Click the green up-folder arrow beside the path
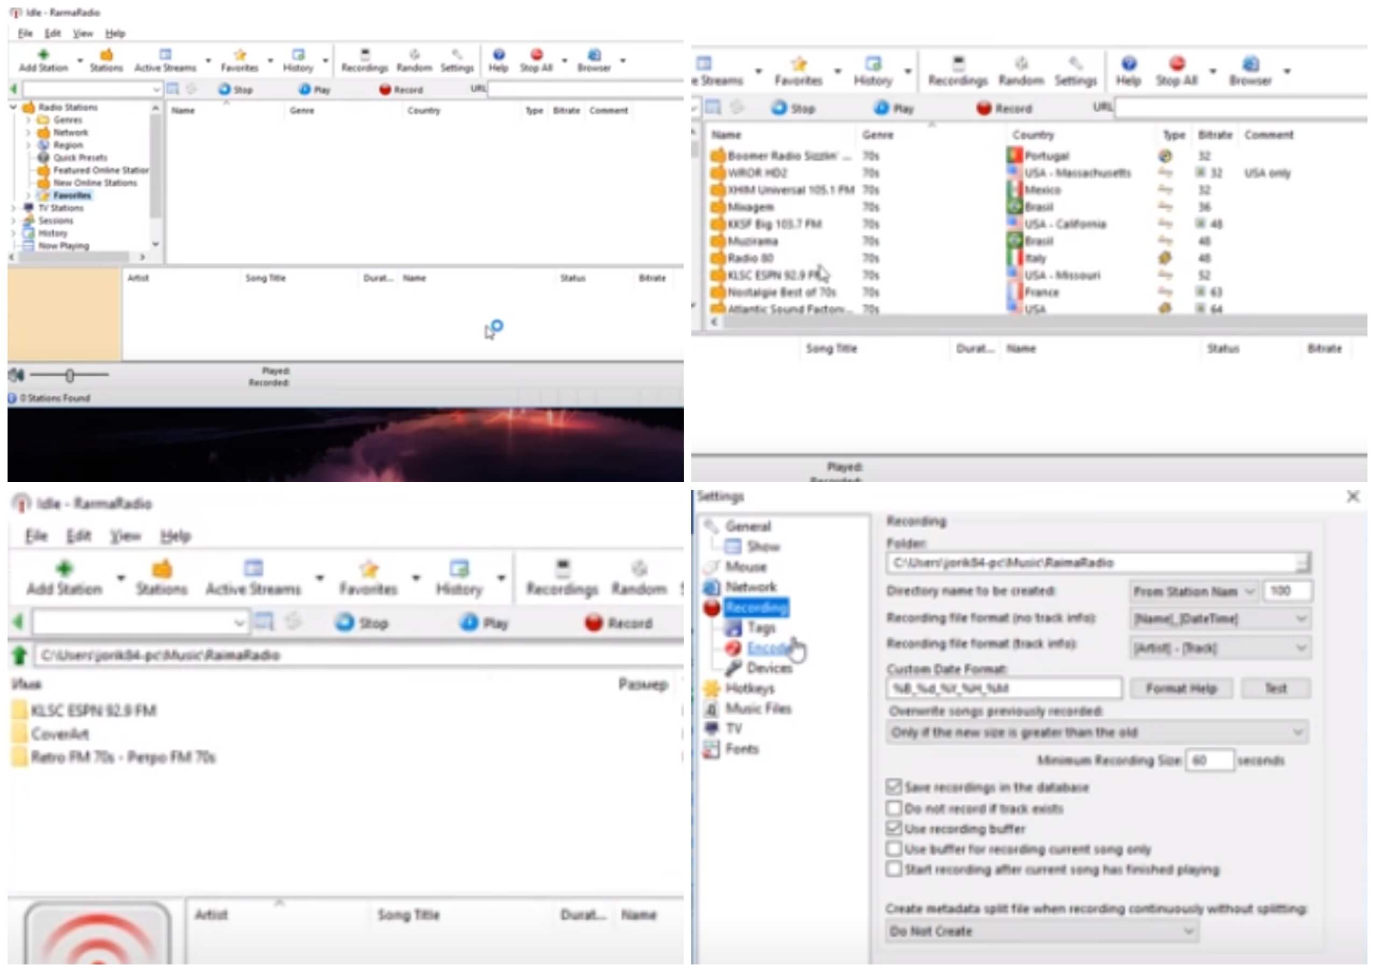 (19, 656)
